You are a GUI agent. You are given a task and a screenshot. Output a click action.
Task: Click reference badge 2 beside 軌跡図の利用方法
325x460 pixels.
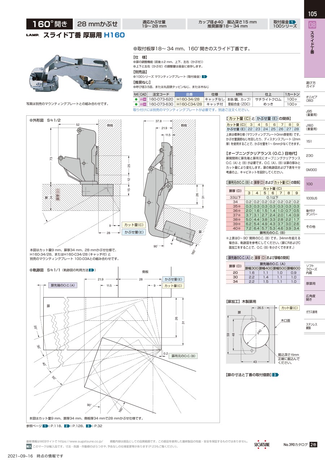pos(91,270)
